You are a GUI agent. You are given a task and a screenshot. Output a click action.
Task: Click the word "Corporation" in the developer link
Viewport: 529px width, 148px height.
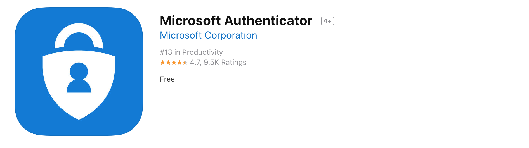coord(231,35)
